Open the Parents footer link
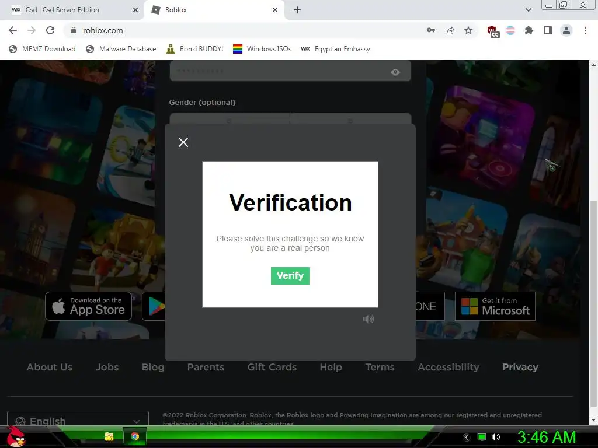598x448 pixels. tap(206, 367)
